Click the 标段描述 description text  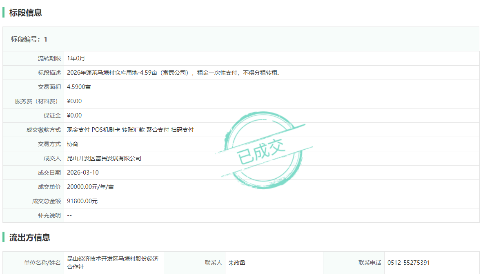[174, 73]
